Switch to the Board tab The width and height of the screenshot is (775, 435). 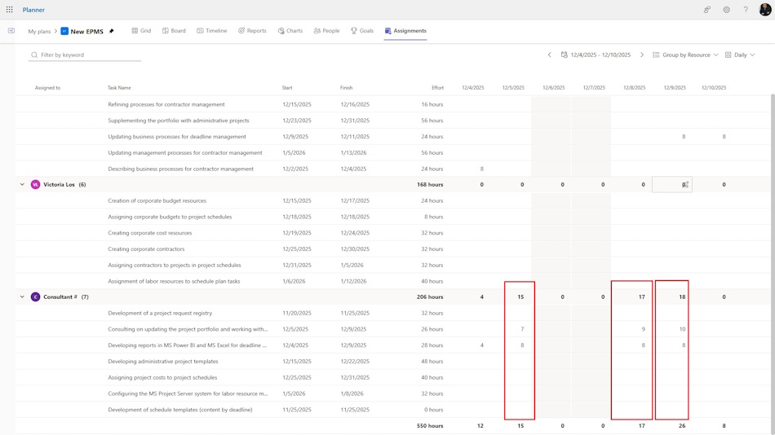pyautogui.click(x=174, y=31)
